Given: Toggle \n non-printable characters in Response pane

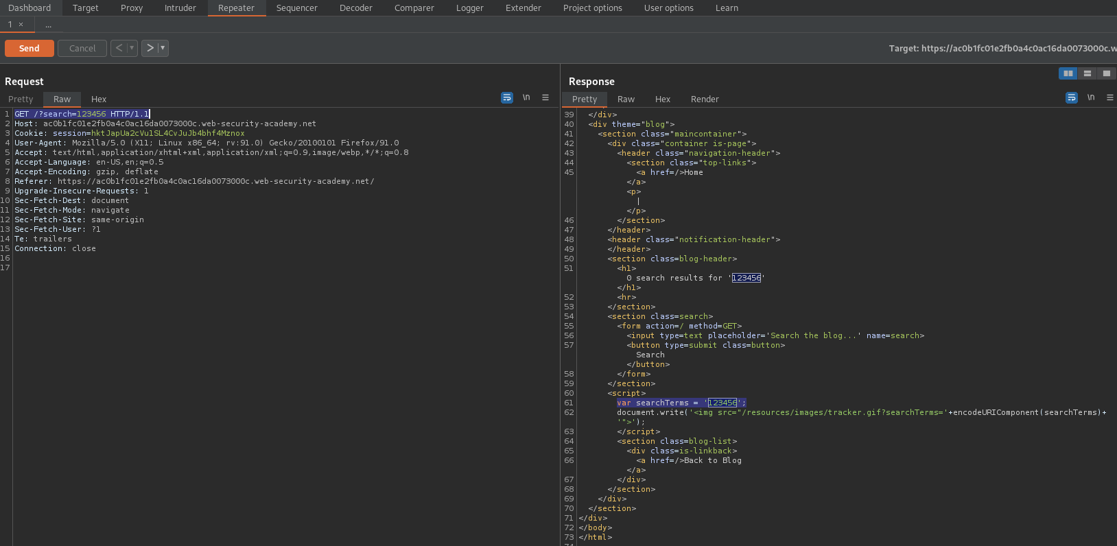Looking at the screenshot, I should [1091, 98].
